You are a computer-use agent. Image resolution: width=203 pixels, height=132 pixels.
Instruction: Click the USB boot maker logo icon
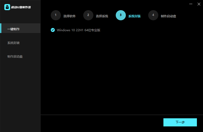(7, 7)
